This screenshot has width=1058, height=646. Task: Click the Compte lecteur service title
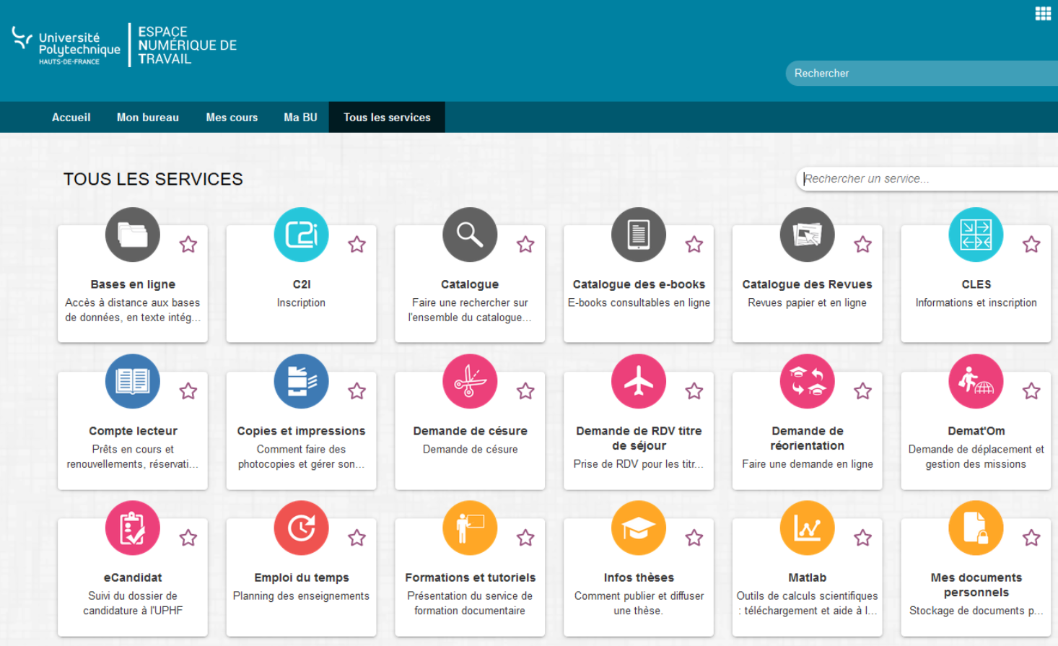coord(133,431)
